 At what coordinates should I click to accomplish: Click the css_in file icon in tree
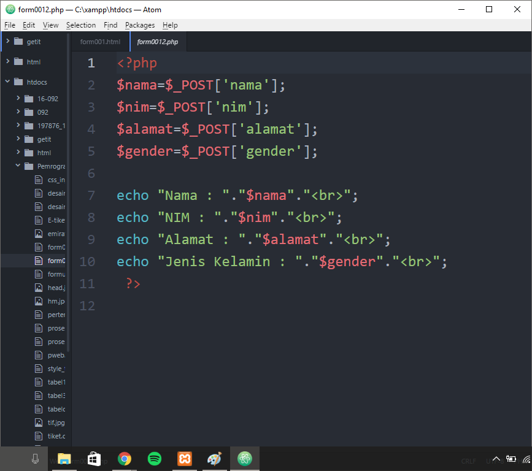[x=39, y=179]
